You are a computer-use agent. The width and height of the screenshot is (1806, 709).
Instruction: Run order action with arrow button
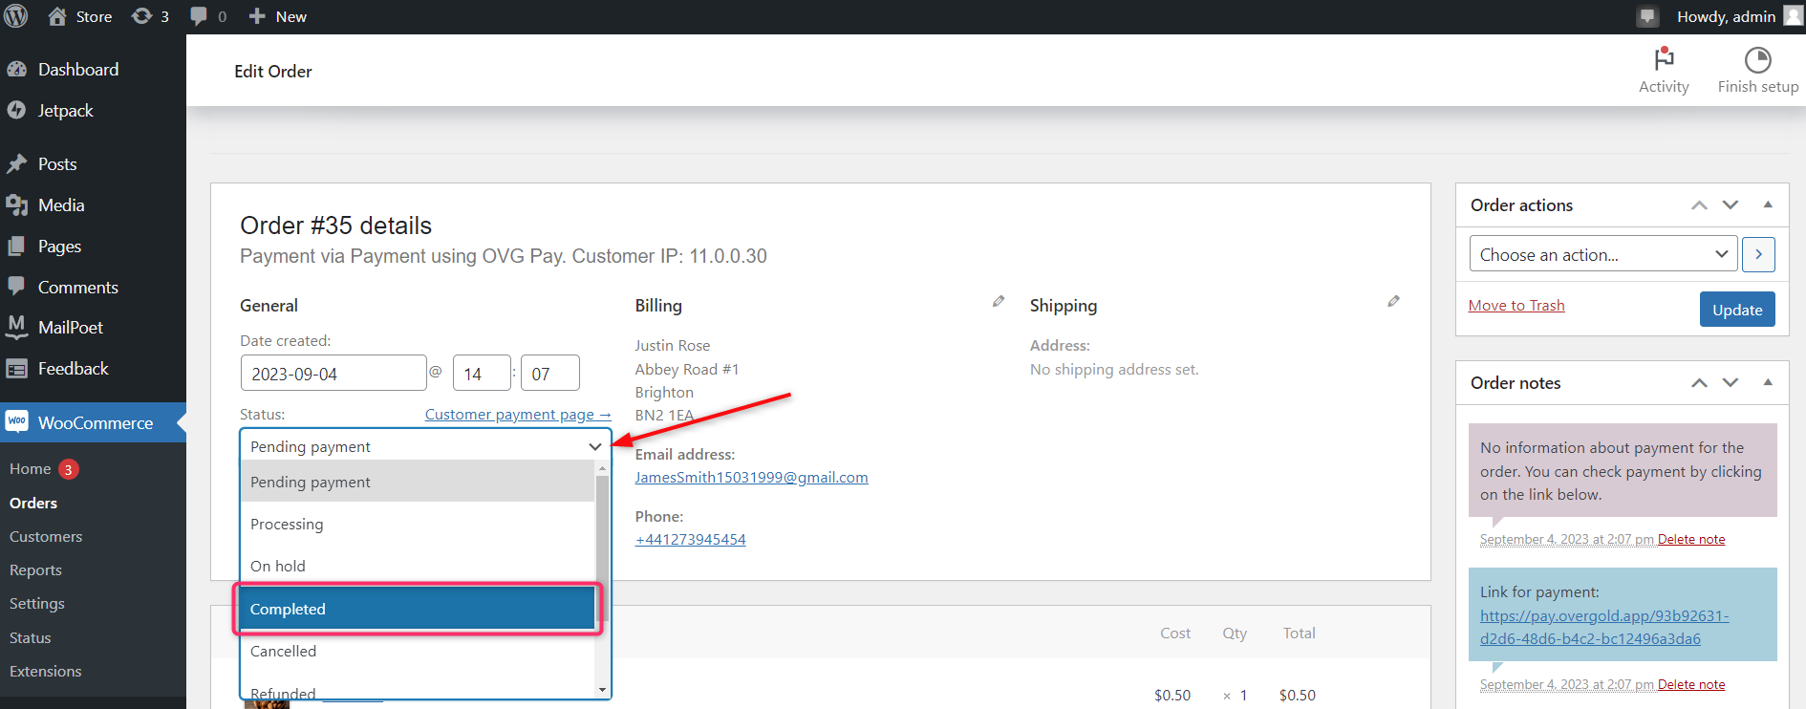point(1758,255)
